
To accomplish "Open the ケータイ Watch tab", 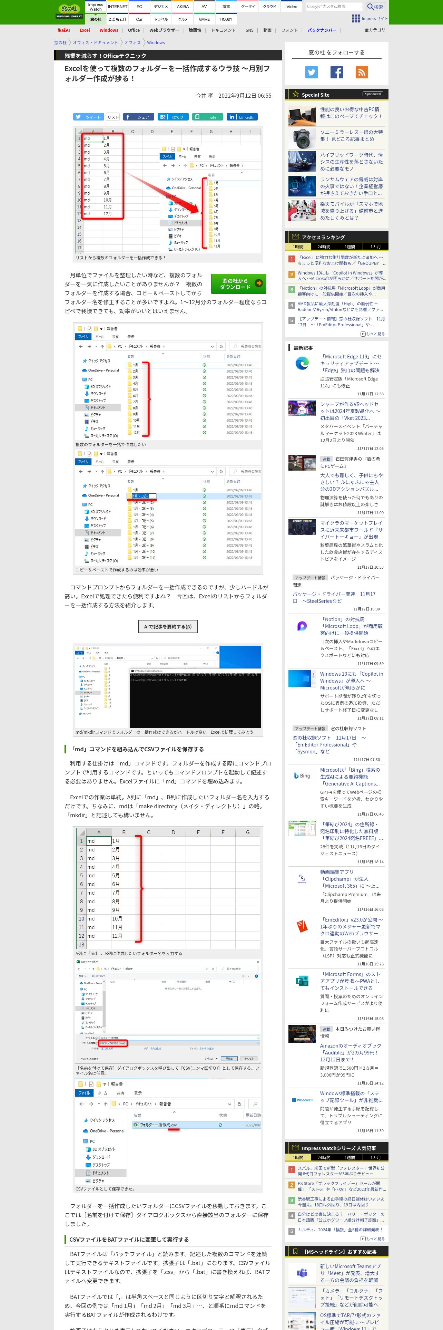I will click(x=247, y=7).
